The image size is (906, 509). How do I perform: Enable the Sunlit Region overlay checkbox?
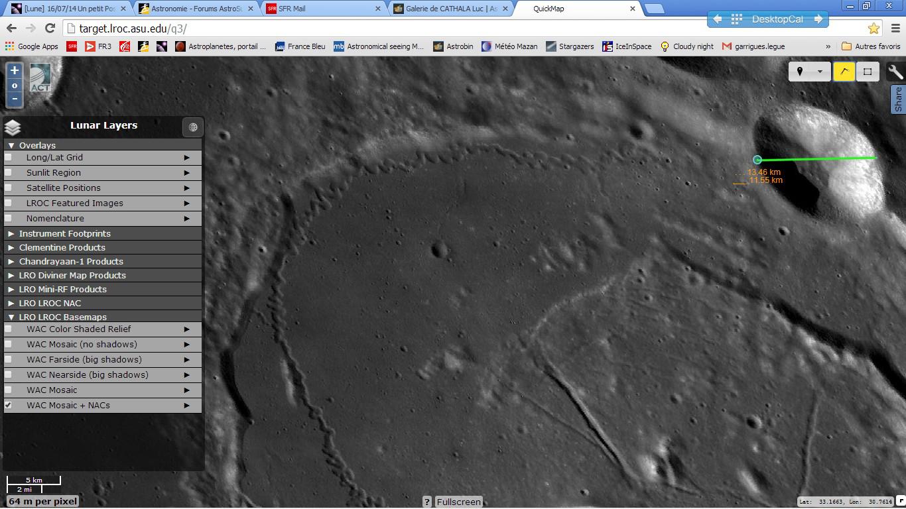point(9,172)
